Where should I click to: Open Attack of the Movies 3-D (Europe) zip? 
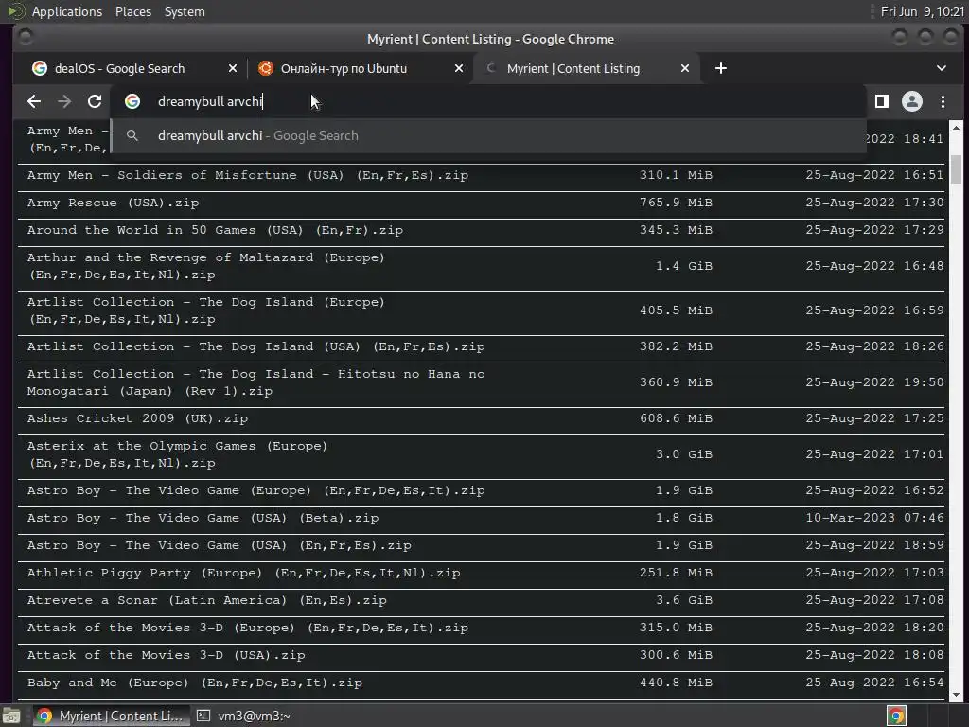[x=248, y=628]
